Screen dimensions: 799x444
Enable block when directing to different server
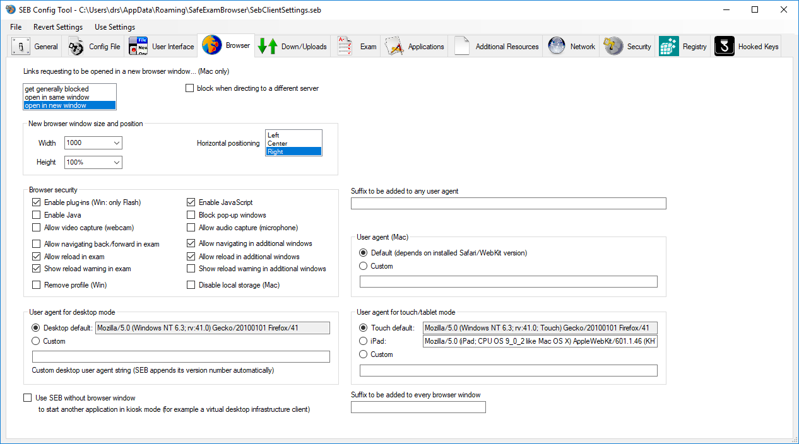[189, 88]
